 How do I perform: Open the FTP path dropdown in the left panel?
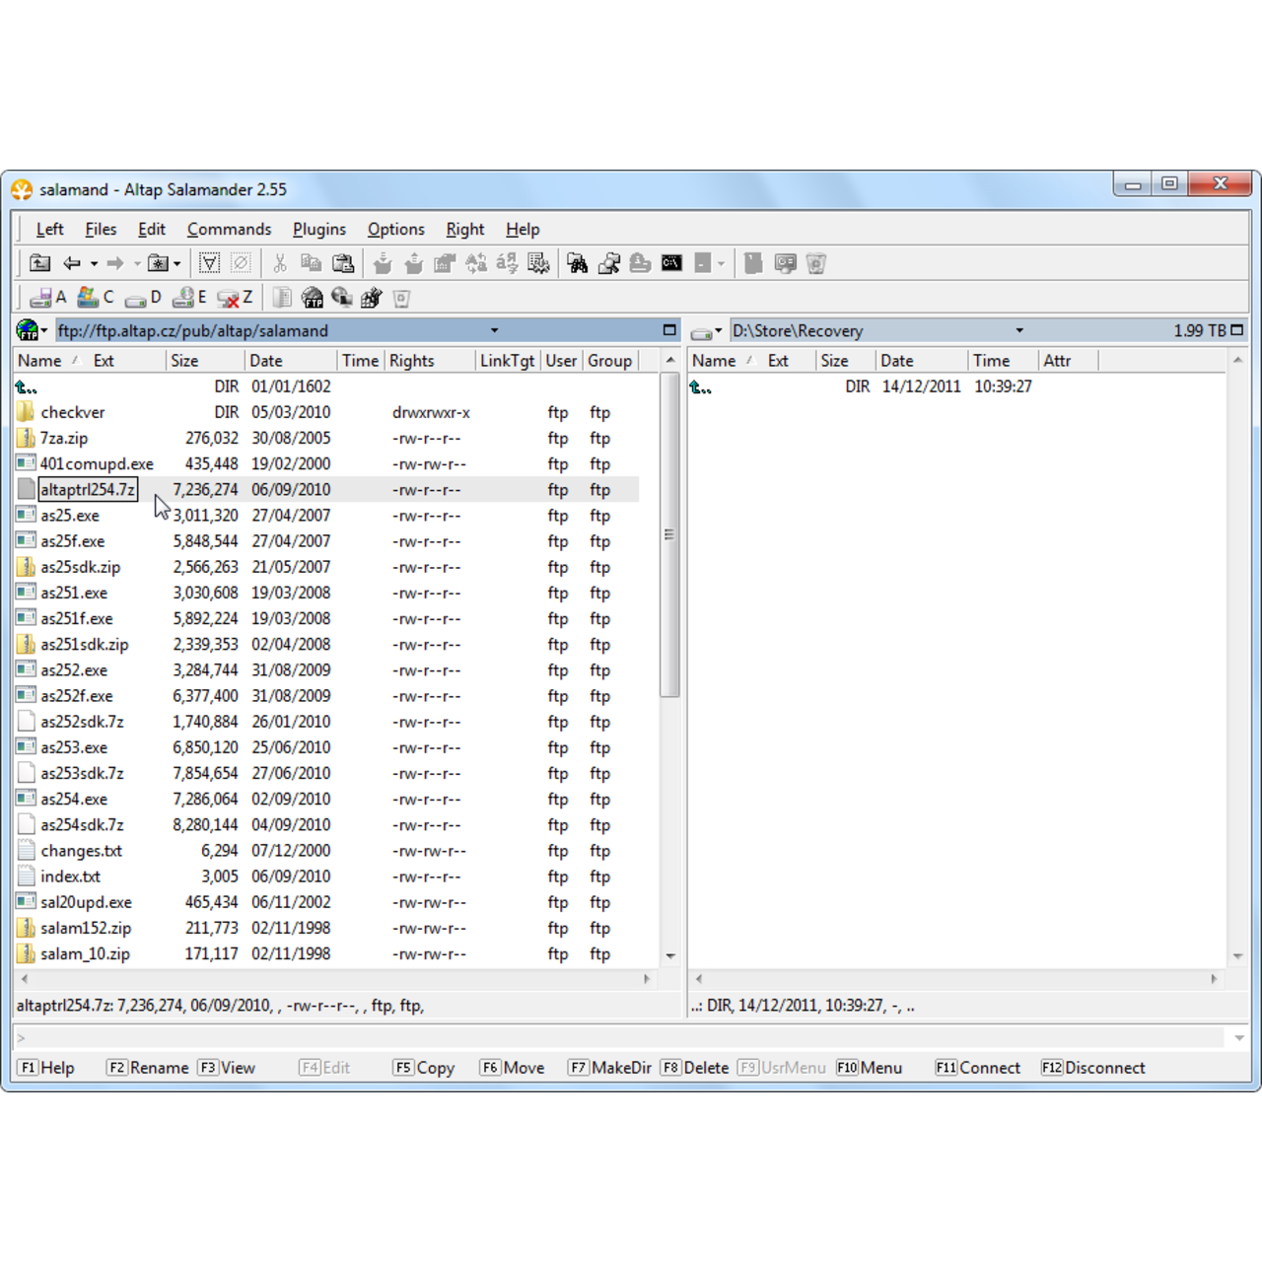click(493, 329)
